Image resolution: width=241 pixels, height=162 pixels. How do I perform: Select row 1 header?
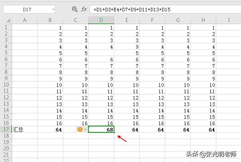click(6, 27)
